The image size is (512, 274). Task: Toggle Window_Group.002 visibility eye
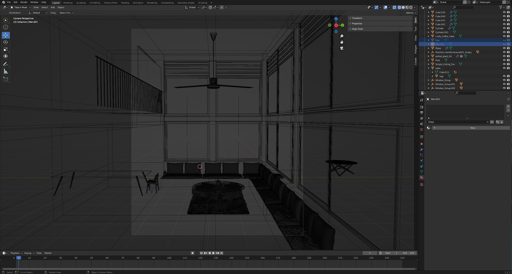504,88
